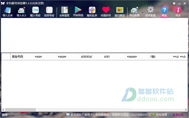The image size is (189, 118).
Task: Click the customer service QQ184620172 message
Action: pos(110,115)
